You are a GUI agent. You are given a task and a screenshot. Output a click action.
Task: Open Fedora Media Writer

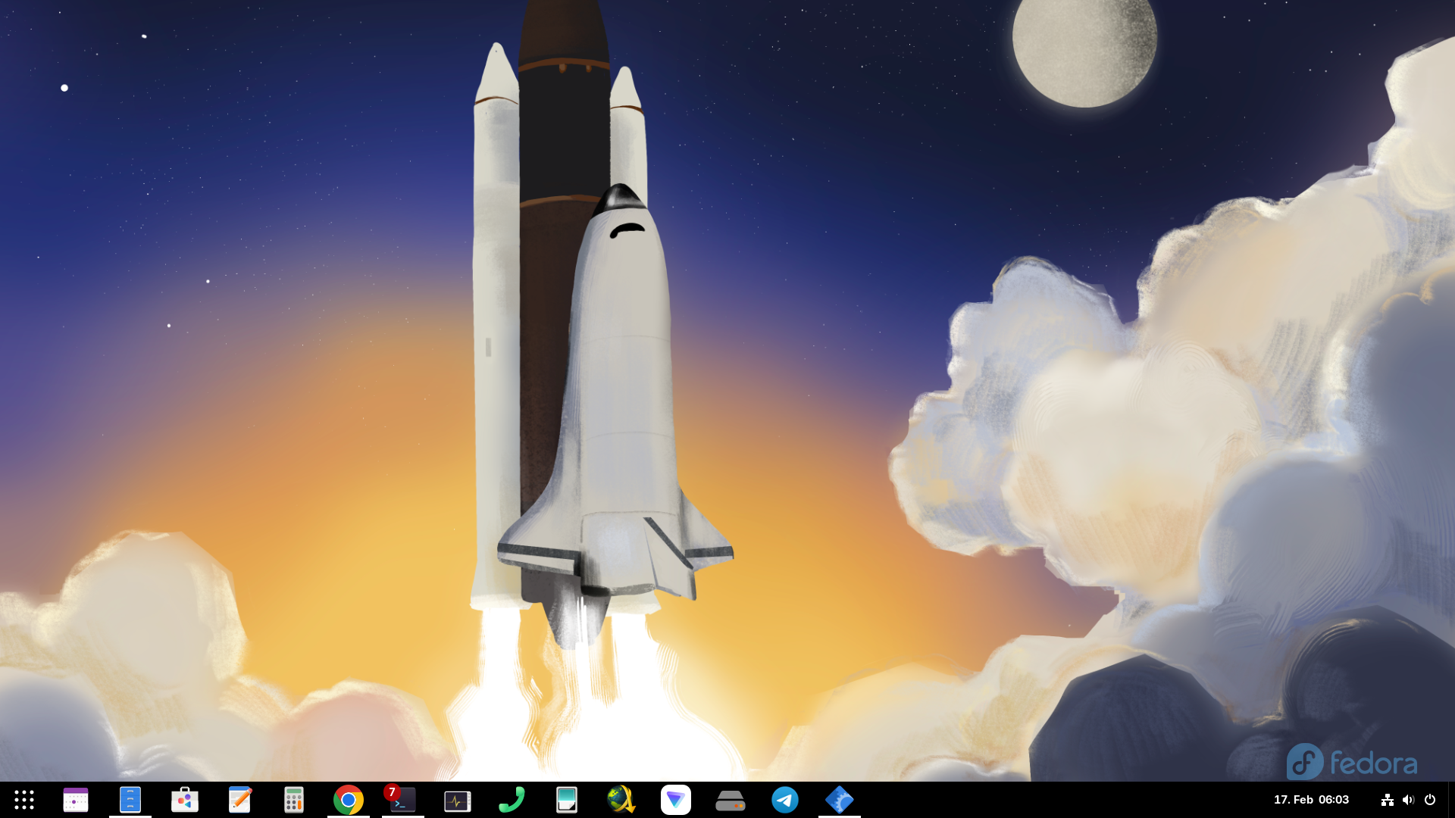click(x=840, y=800)
